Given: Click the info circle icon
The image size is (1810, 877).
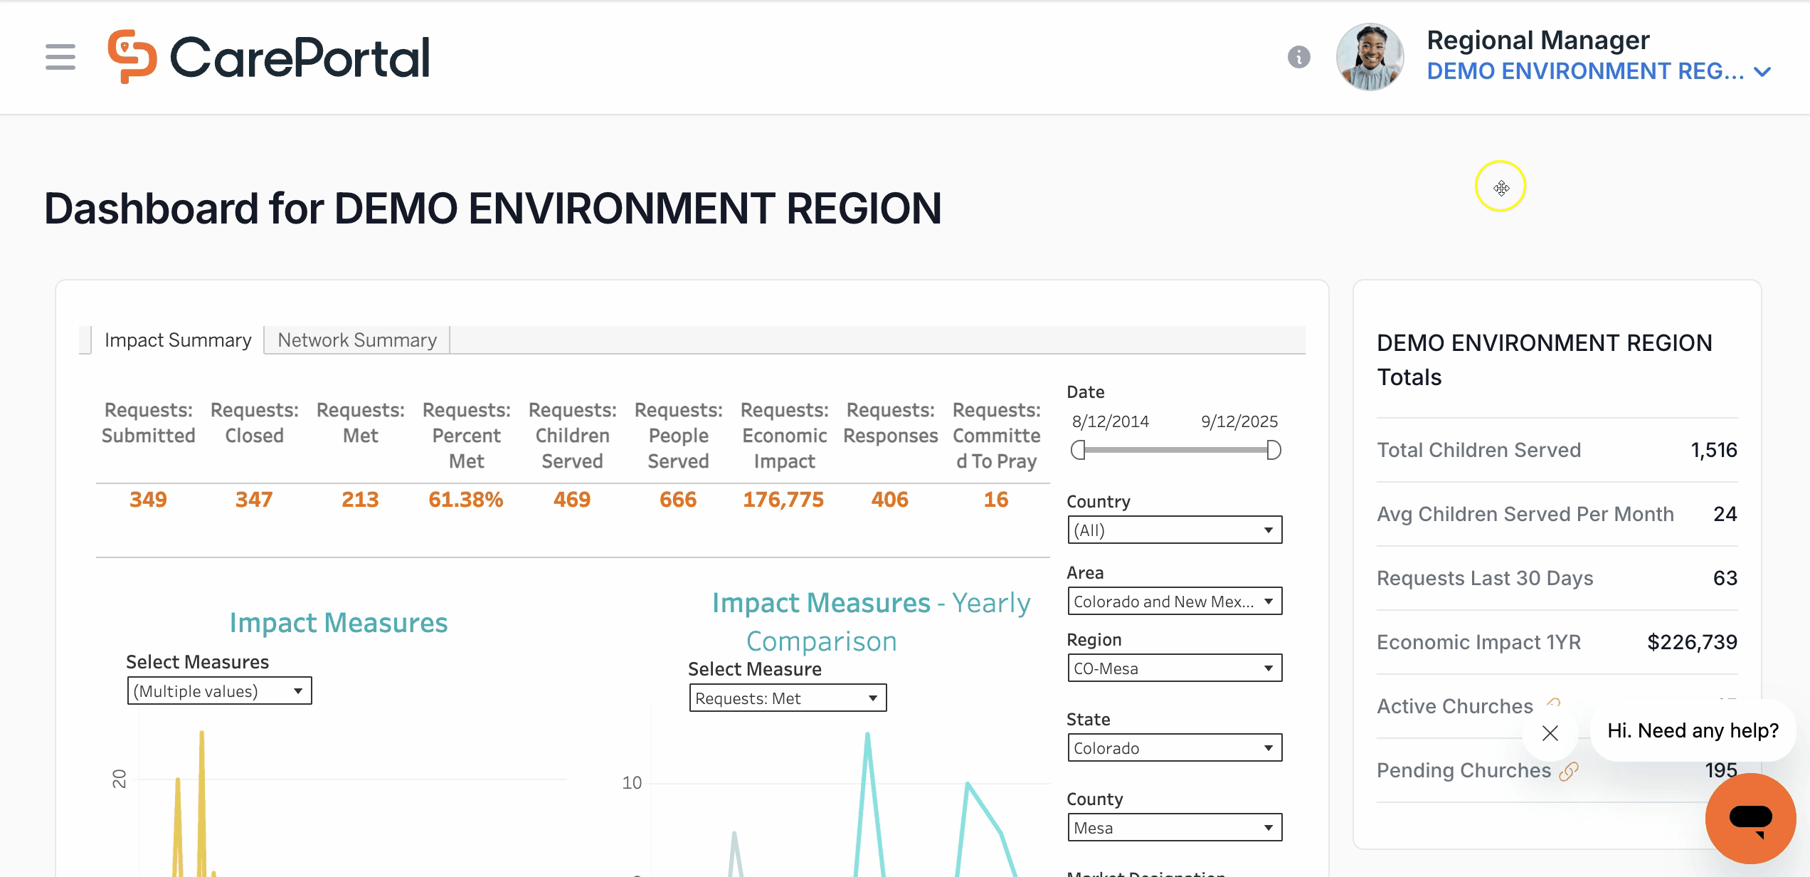Looking at the screenshot, I should [x=1299, y=57].
